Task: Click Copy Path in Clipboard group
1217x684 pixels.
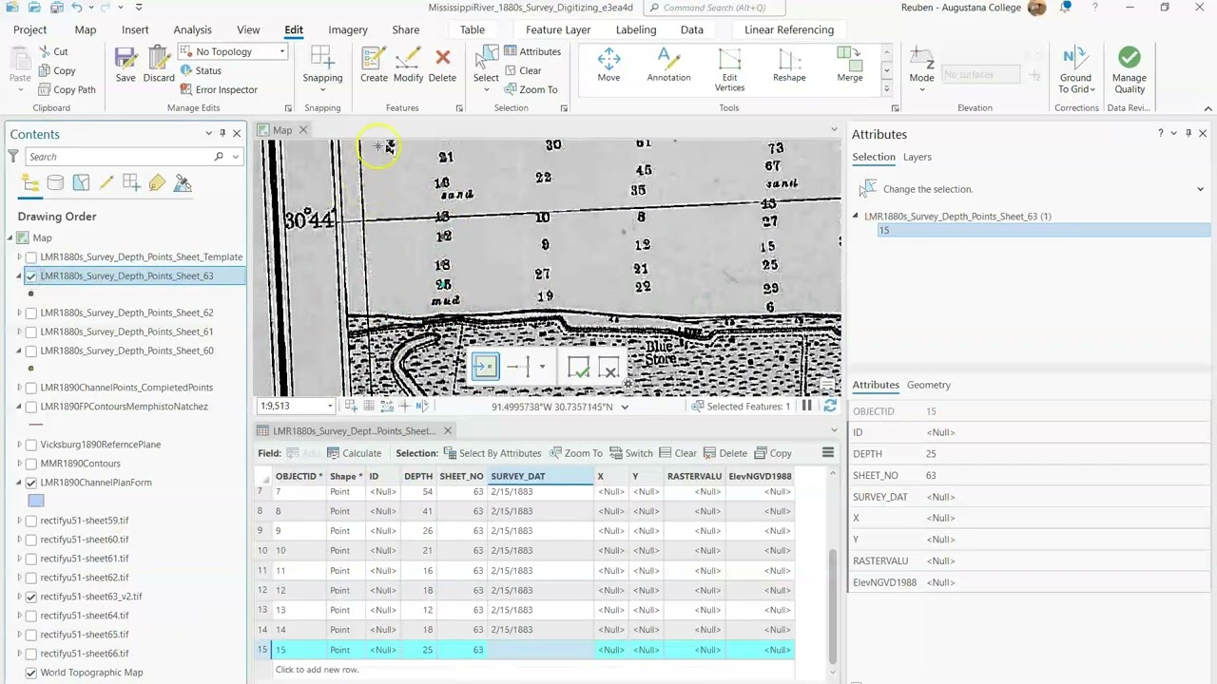Action: [x=67, y=89]
